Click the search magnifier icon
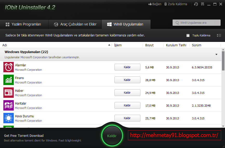This screenshot has width=225, height=148. (x=177, y=23)
